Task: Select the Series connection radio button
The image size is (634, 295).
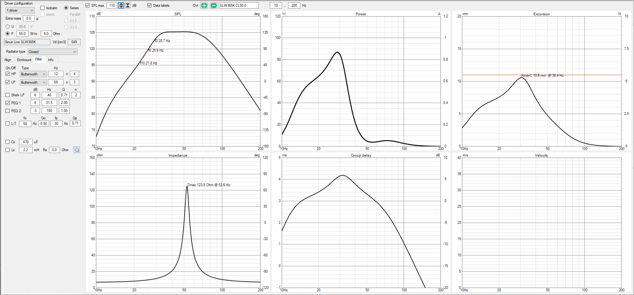Action: 66,8
